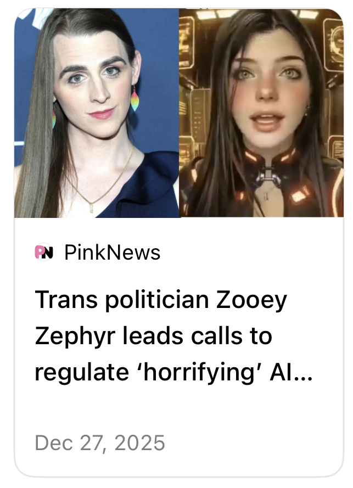353x488 pixels.
Task: Click the name 'Zephyr' in the headline
Action: click(x=75, y=337)
